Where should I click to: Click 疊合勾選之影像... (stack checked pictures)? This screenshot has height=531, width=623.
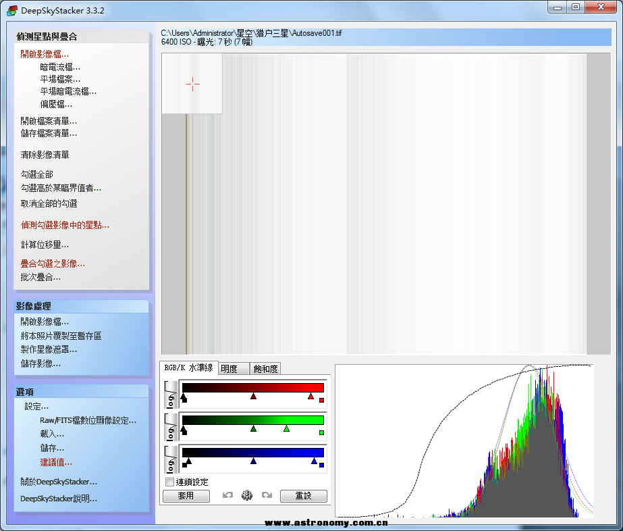(53, 263)
